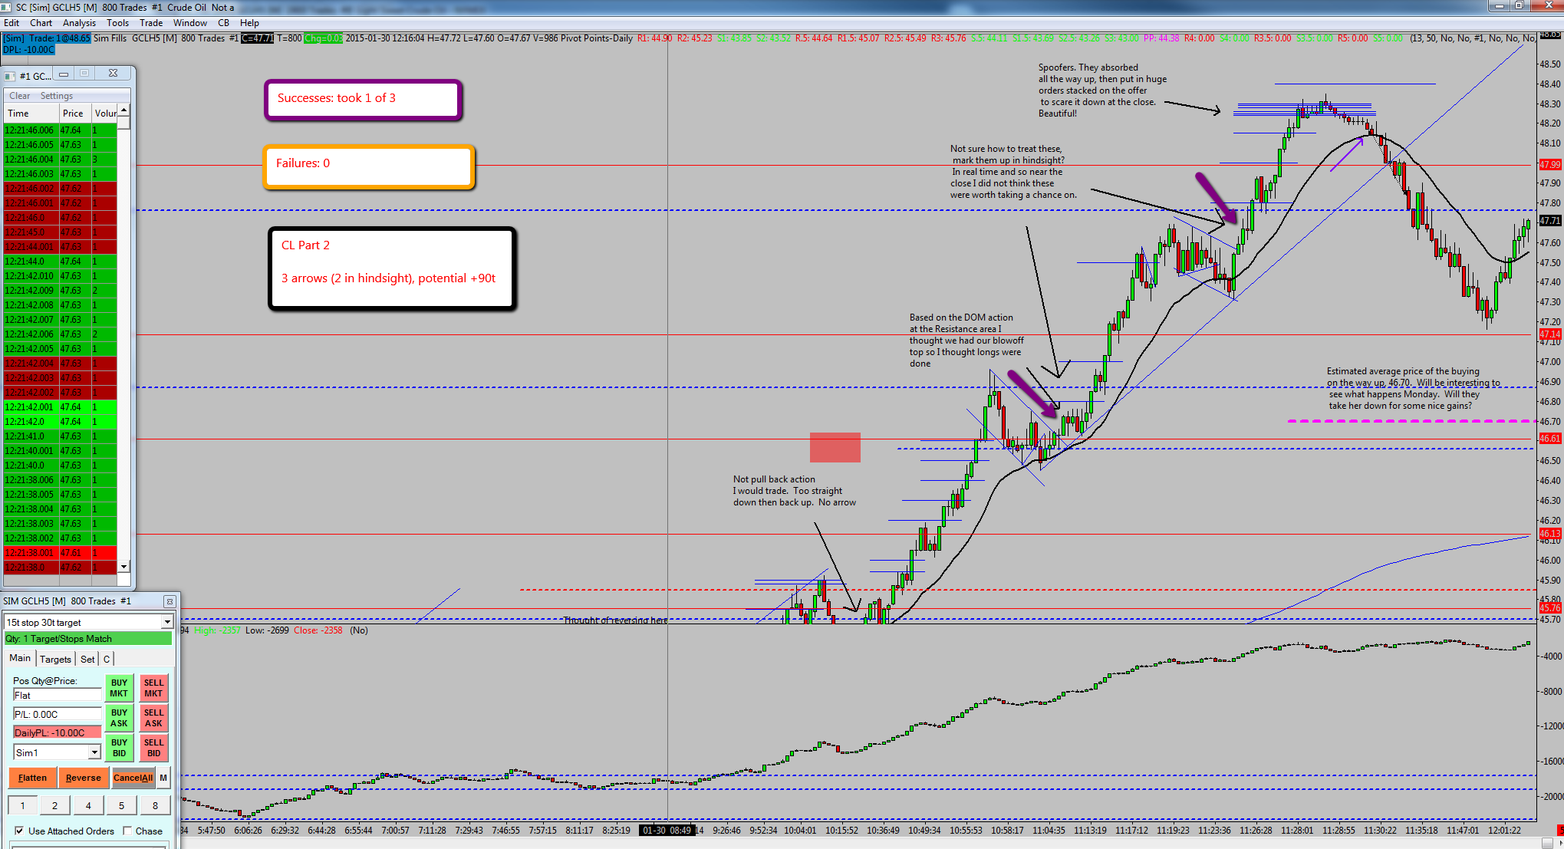This screenshot has height=849, width=1564.
Task: Click the BUY BID button
Action: [x=119, y=748]
